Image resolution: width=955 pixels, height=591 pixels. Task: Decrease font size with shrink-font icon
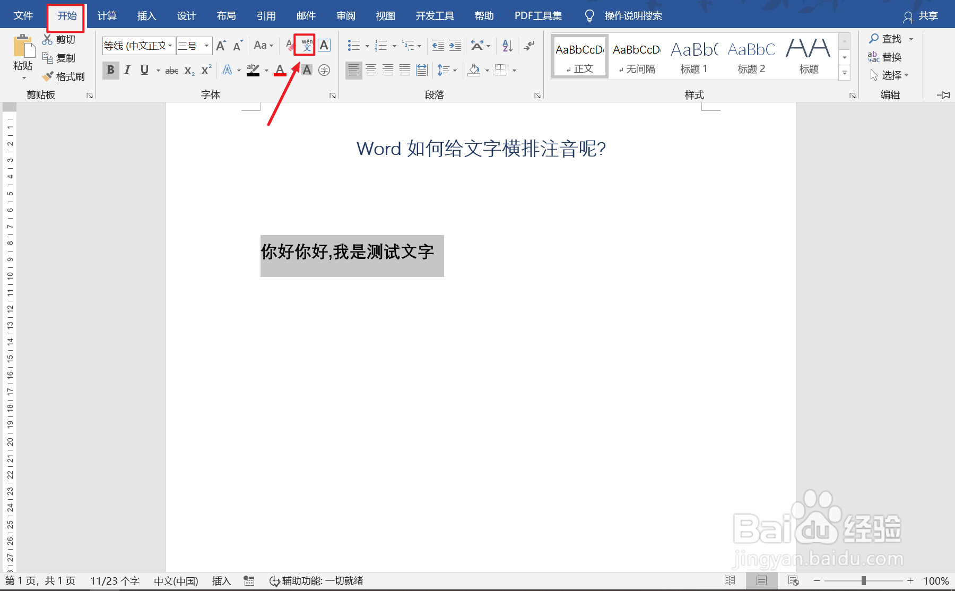click(x=238, y=46)
